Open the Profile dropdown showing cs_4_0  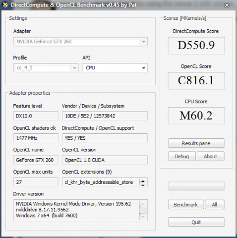click(x=46, y=68)
